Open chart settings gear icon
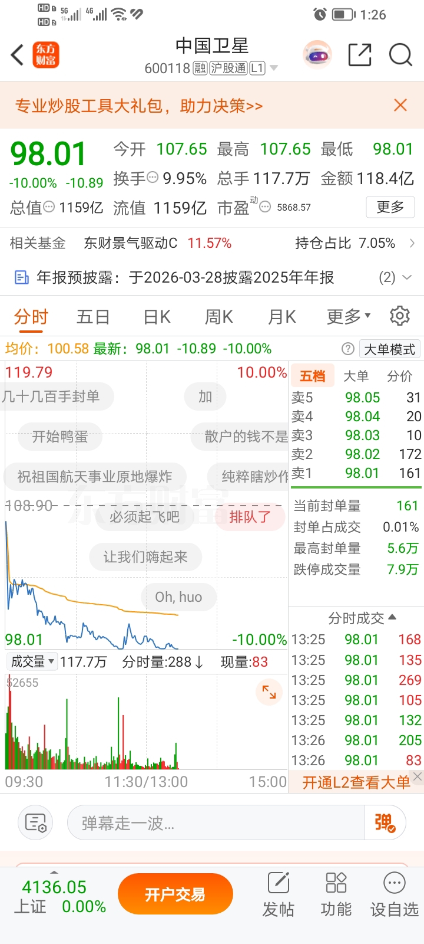Screen dimensions: 424x944 click(400, 316)
